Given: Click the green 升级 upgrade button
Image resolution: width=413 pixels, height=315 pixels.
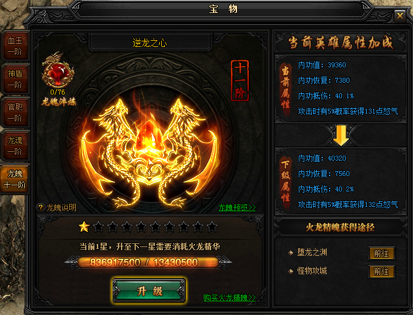Looking at the screenshot, I should pyautogui.click(x=149, y=291).
